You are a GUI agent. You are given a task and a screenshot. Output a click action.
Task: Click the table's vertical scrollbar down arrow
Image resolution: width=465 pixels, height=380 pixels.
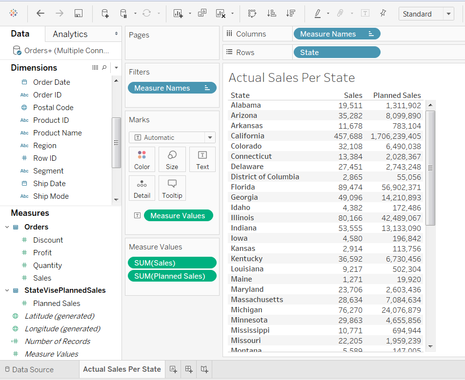point(430,346)
